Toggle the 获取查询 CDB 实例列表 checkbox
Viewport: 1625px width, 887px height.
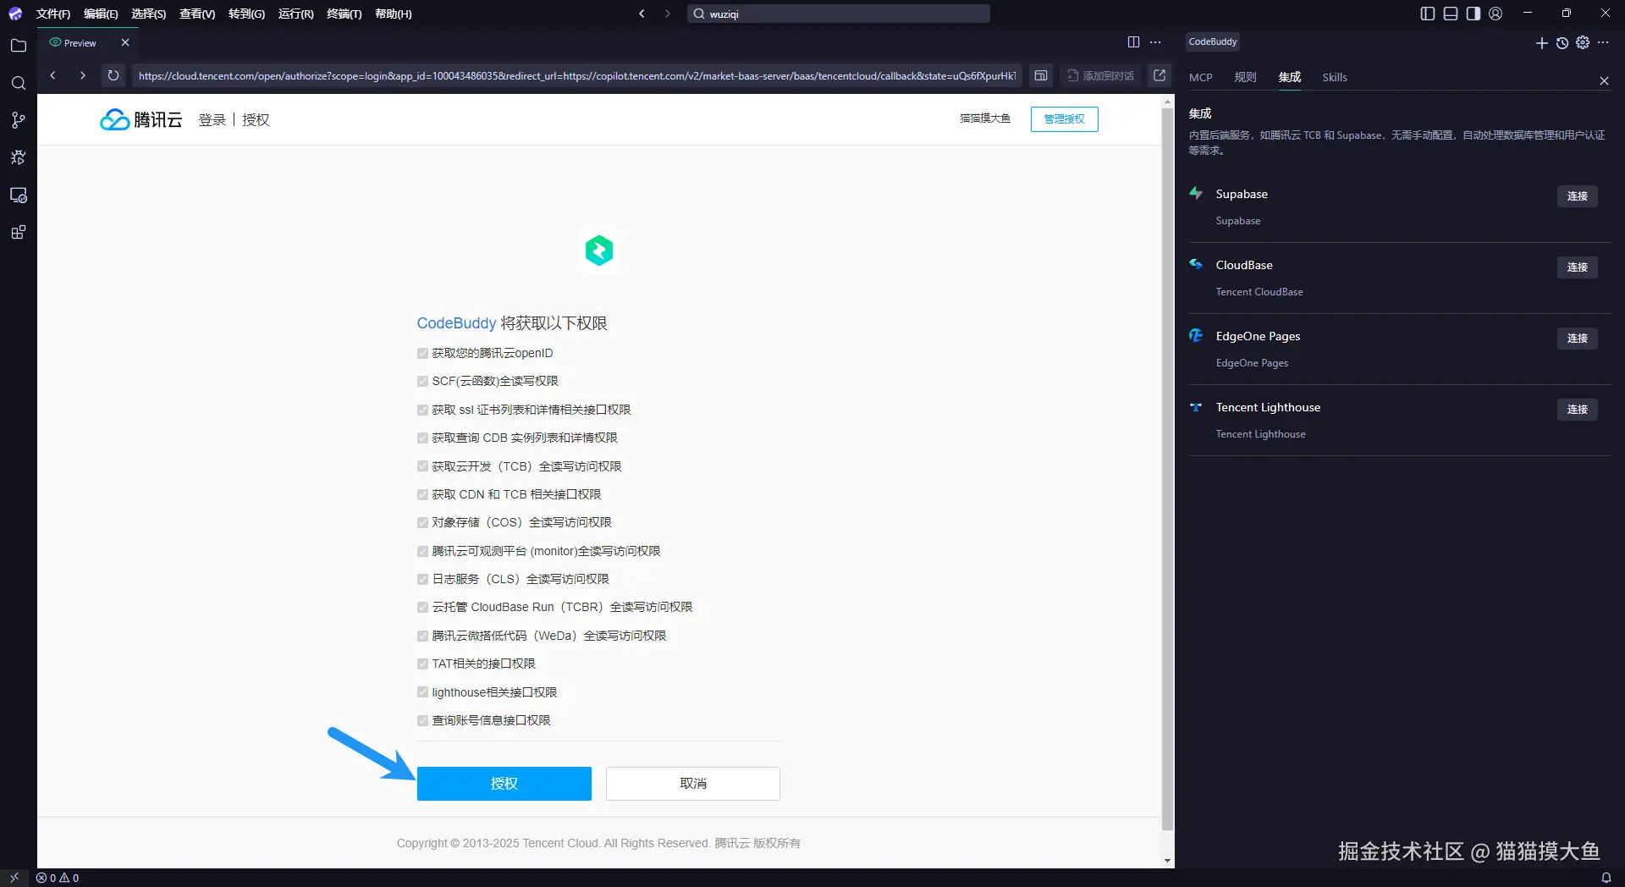pos(422,438)
